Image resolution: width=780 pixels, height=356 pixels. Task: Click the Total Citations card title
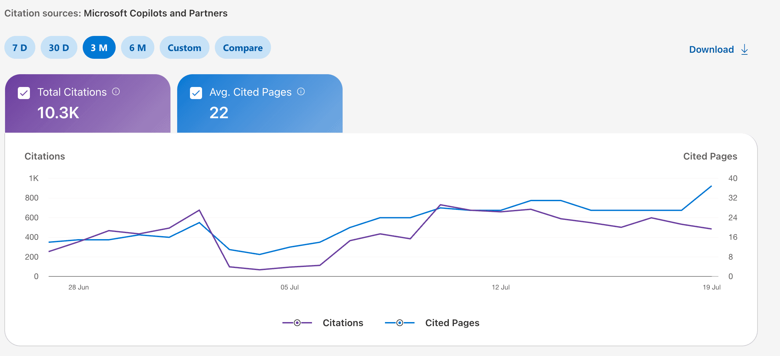[x=72, y=92]
